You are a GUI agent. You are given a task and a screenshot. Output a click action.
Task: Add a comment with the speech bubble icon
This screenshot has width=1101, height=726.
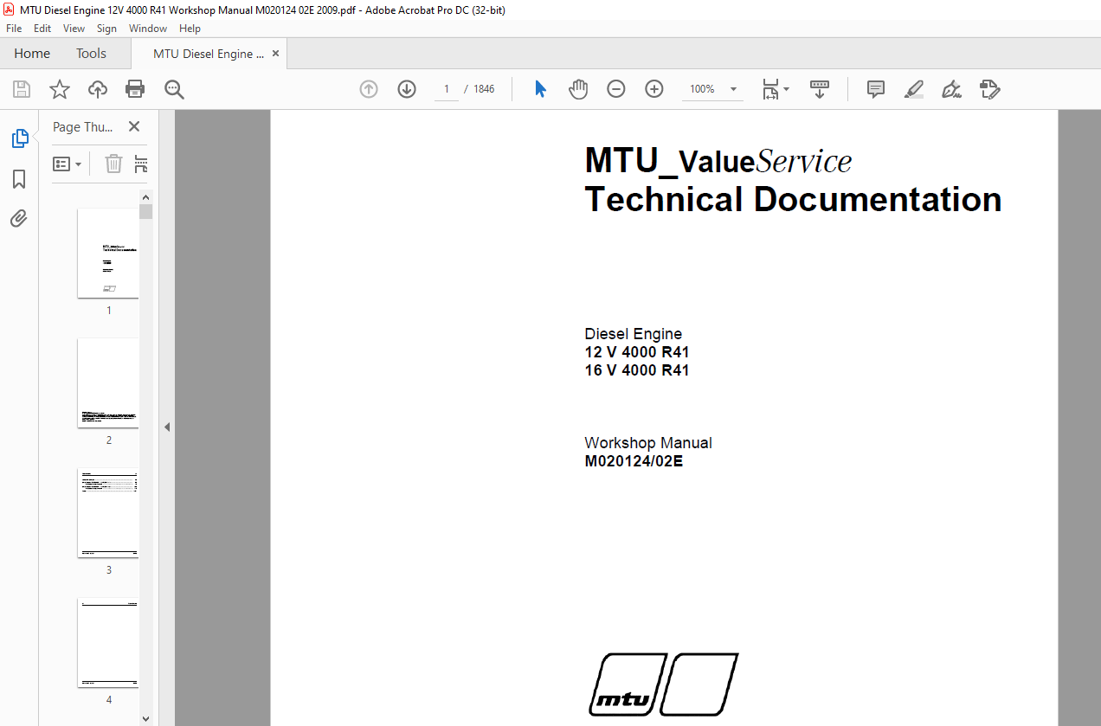pyautogui.click(x=876, y=89)
